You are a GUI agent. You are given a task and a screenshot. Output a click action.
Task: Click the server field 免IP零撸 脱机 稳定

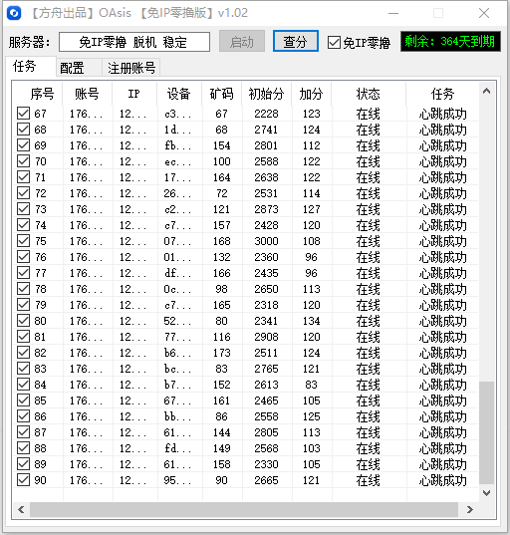pos(134,42)
